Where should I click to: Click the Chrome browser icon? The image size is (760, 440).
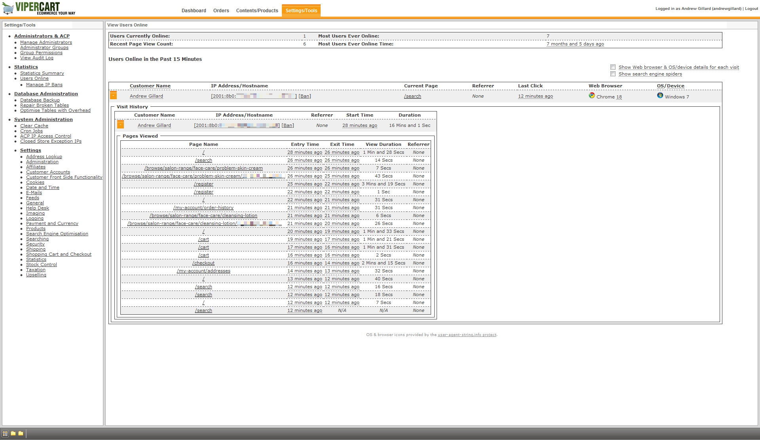click(592, 96)
